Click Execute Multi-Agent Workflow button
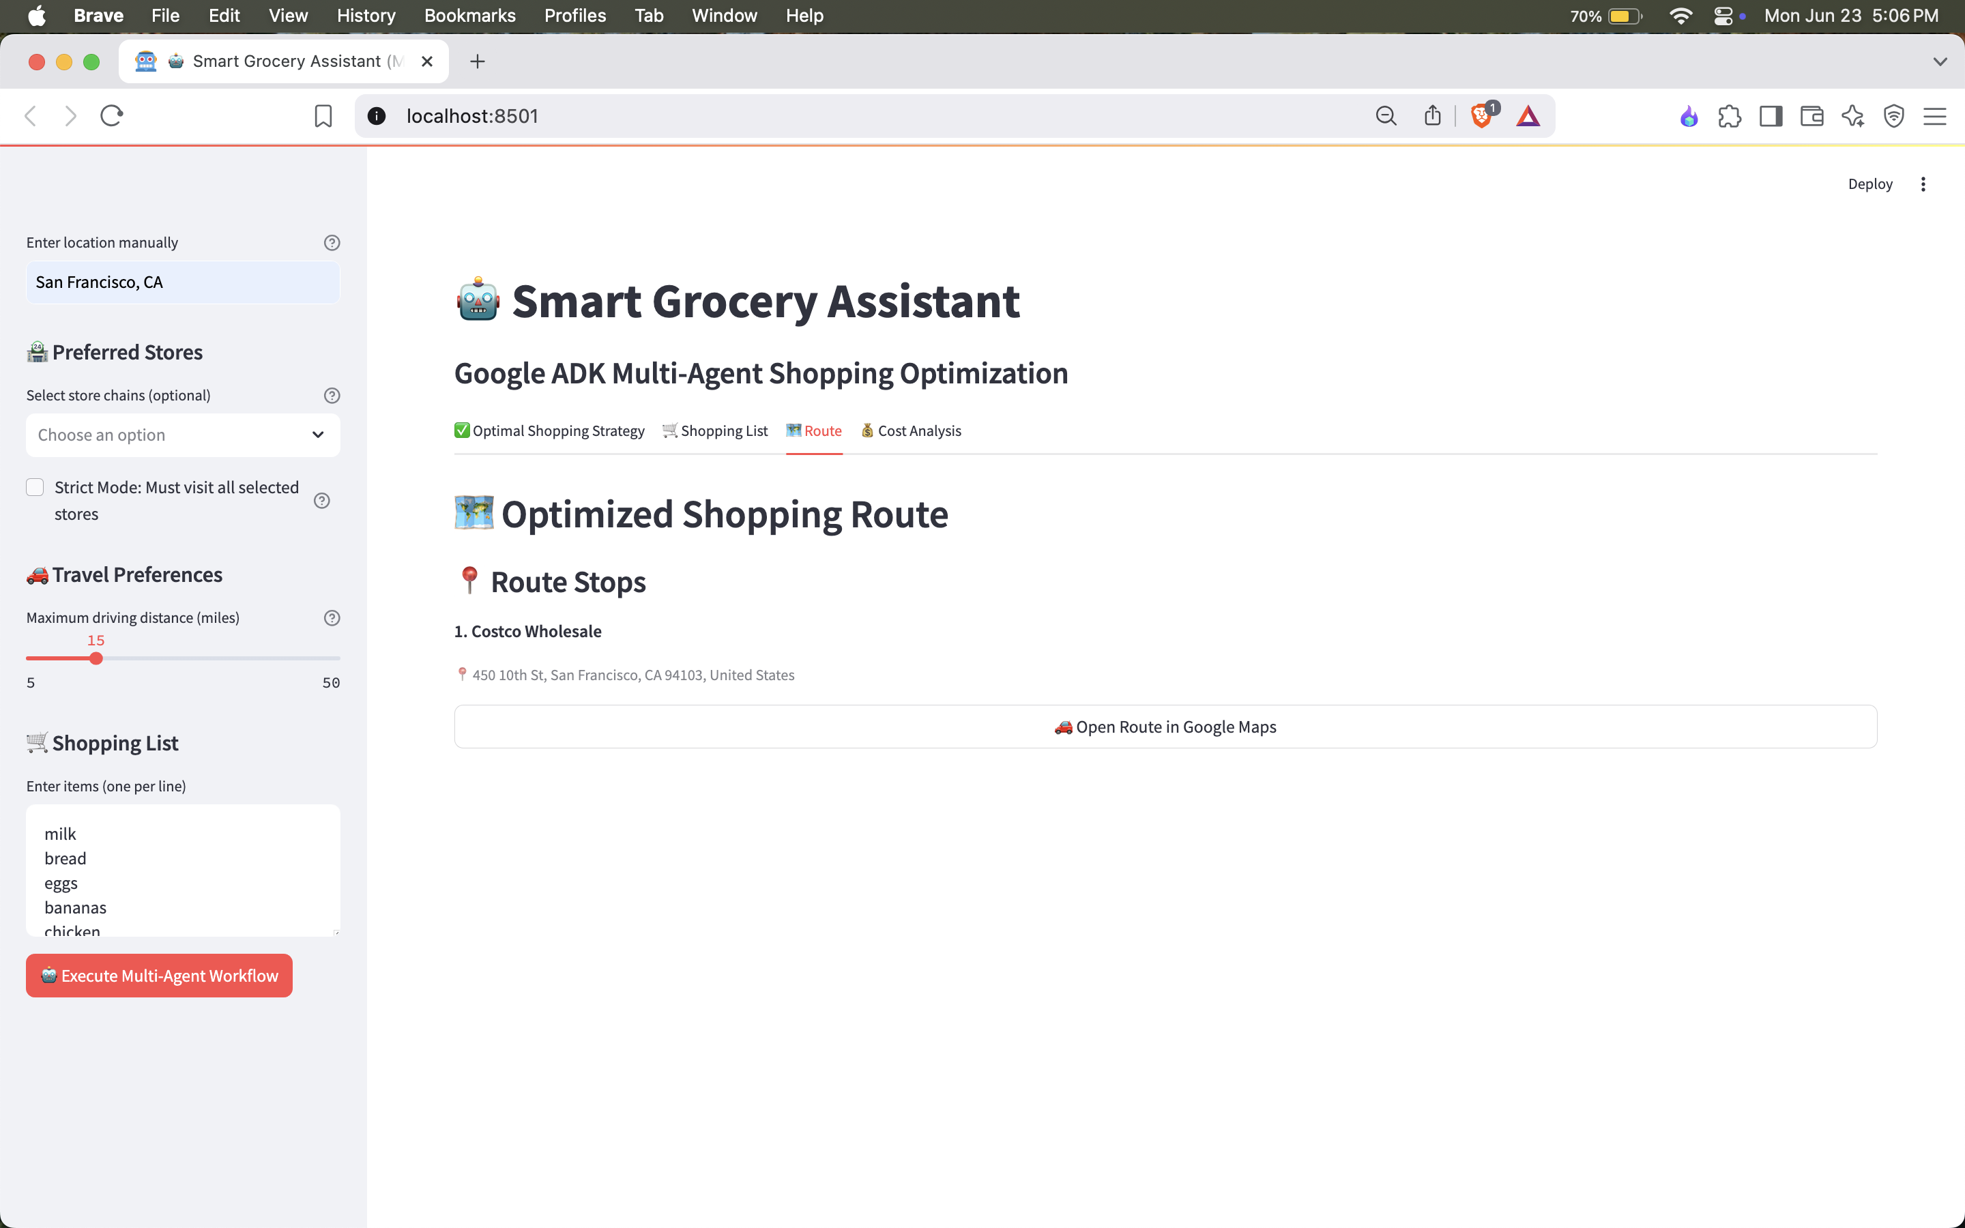Viewport: 1965px width, 1228px height. (x=159, y=976)
